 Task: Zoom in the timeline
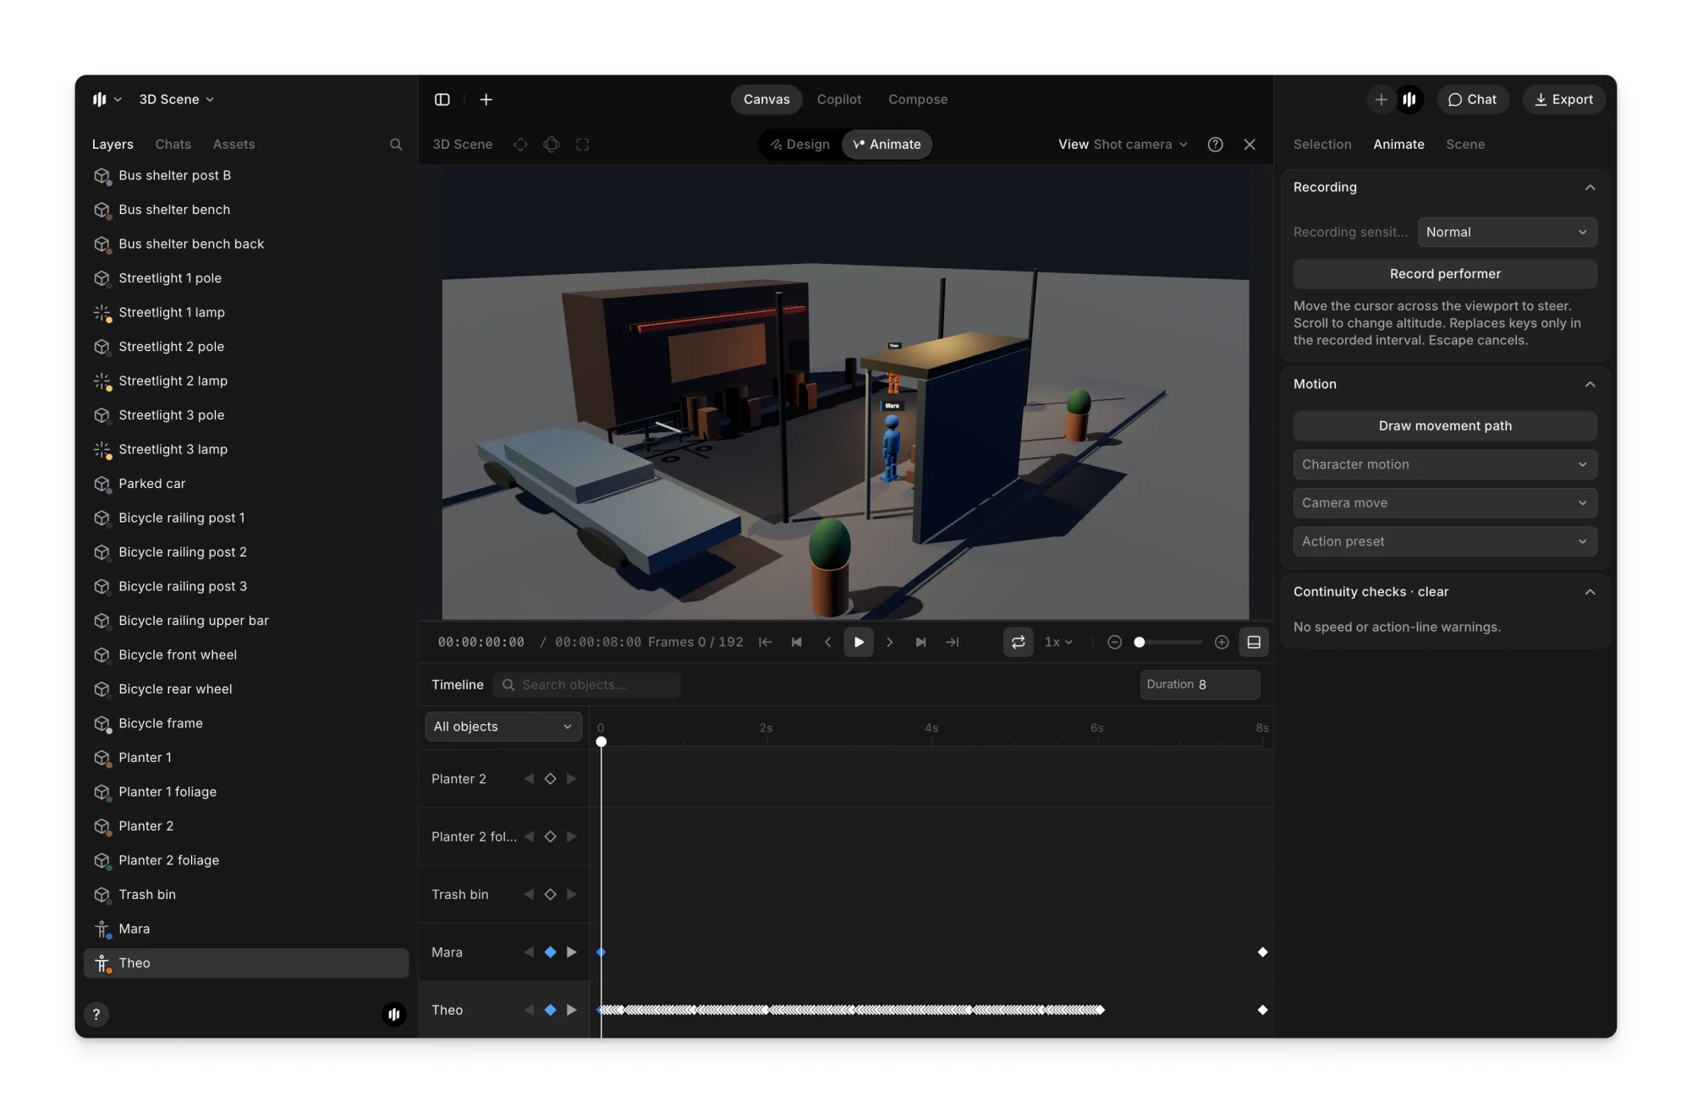(1222, 643)
